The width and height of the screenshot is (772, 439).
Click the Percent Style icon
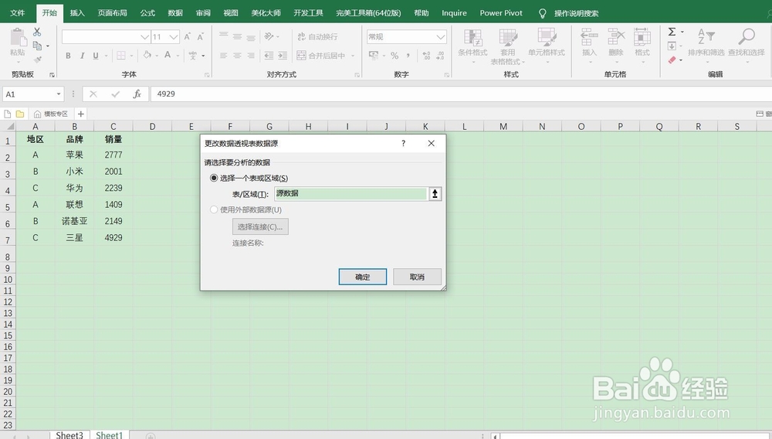point(394,56)
